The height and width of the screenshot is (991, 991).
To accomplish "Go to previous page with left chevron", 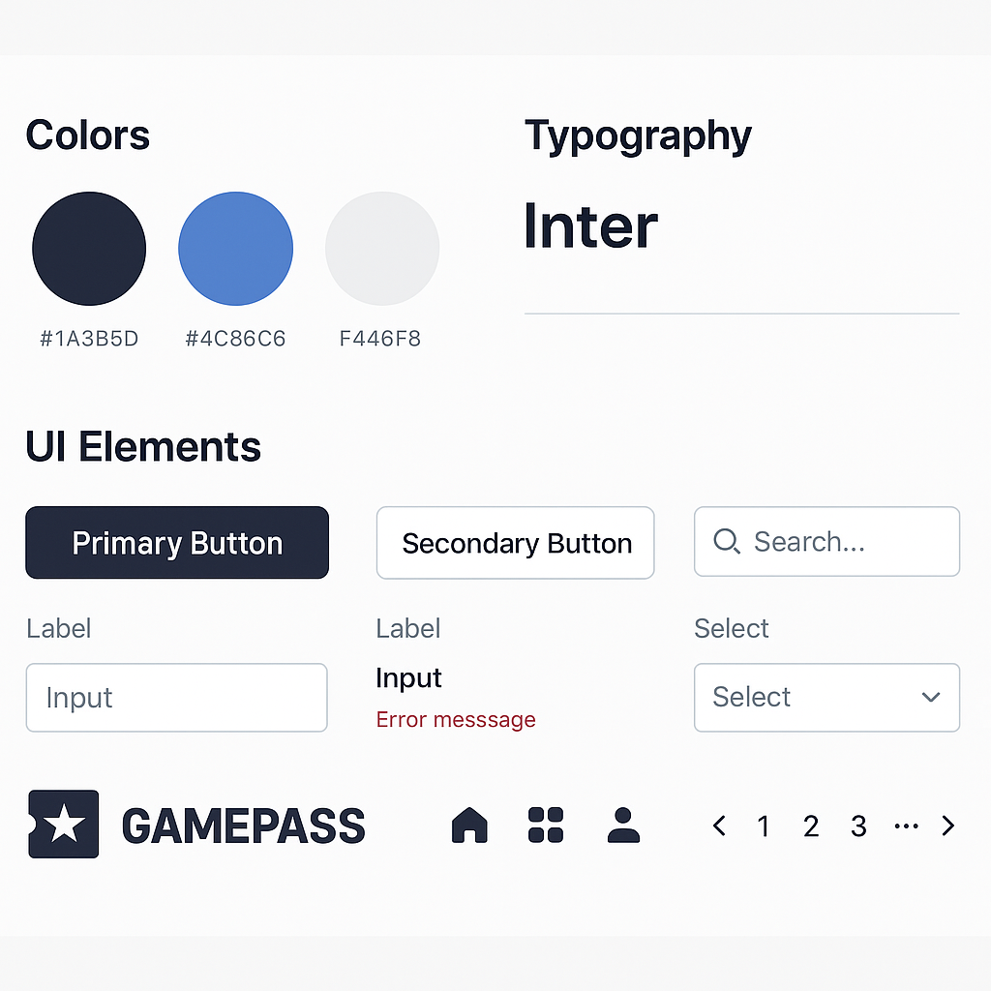I will 719,826.
